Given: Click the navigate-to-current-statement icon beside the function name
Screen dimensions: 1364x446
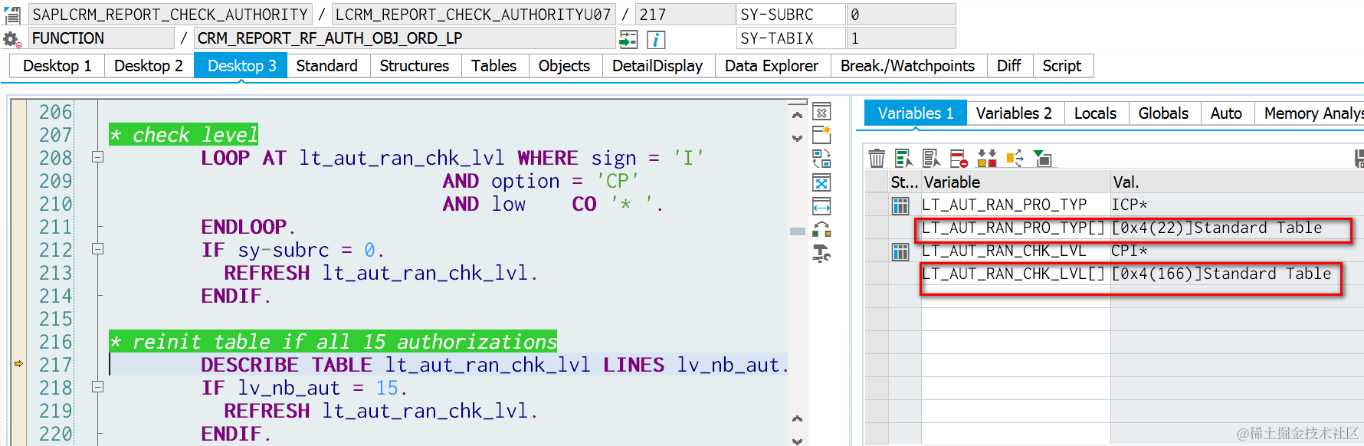Looking at the screenshot, I should 628,39.
